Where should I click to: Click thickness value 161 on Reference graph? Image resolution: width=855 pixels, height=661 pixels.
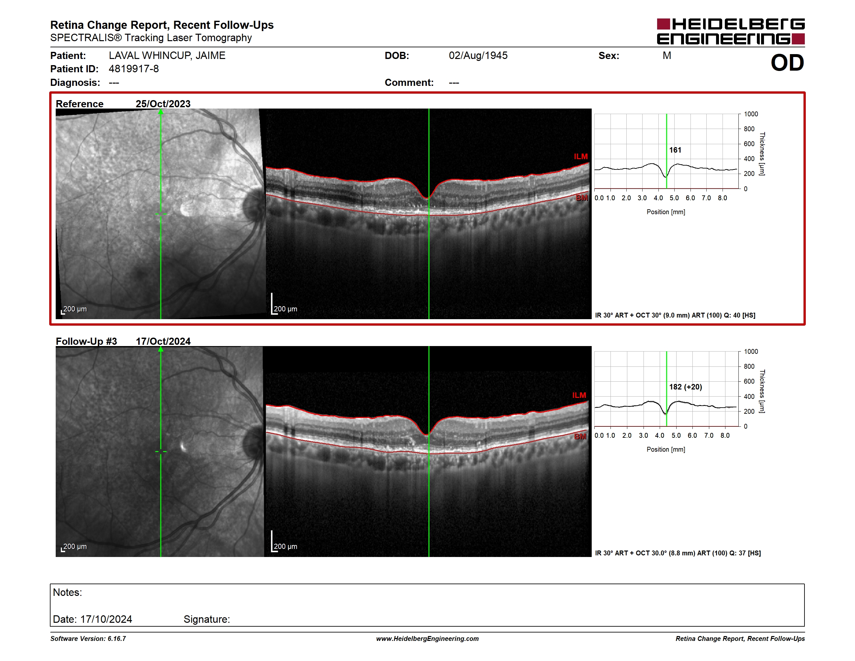pos(675,150)
